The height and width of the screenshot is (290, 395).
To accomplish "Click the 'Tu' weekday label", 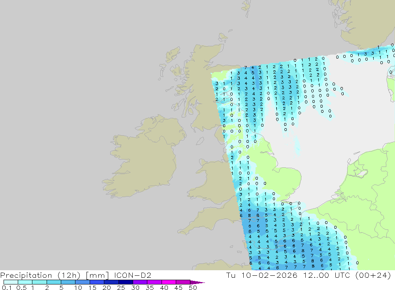I will 231,275.
